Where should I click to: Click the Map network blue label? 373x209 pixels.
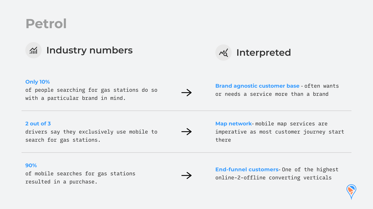(233, 124)
